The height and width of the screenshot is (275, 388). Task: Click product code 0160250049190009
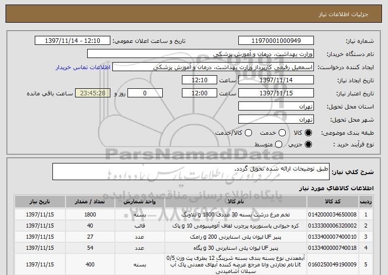tap(333, 264)
